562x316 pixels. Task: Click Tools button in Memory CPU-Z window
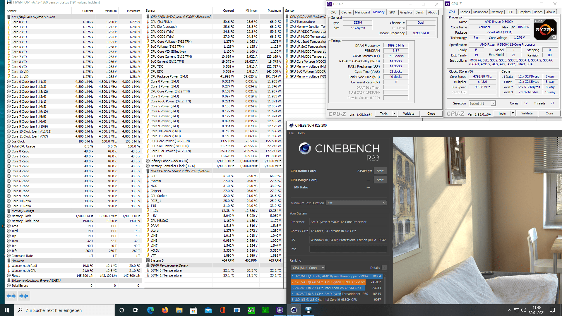pos(384,114)
